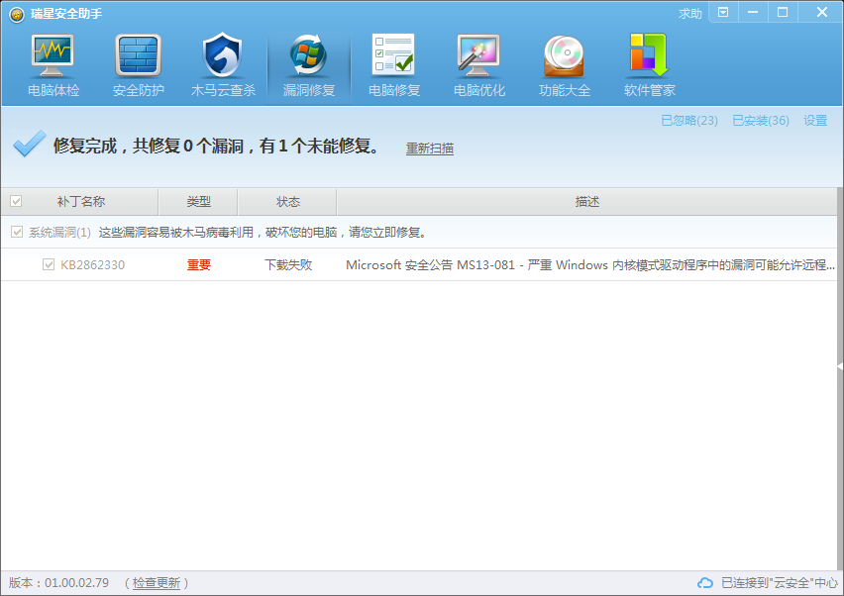Open 软件管家 colorful blocks icon
This screenshot has width=844, height=596.
click(x=649, y=54)
